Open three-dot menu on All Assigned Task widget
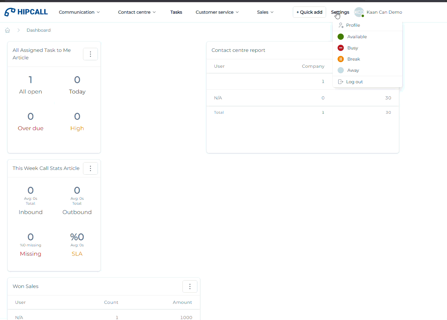The image size is (447, 320). click(90, 54)
